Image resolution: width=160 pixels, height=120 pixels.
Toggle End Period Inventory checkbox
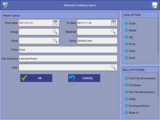tap(126, 92)
